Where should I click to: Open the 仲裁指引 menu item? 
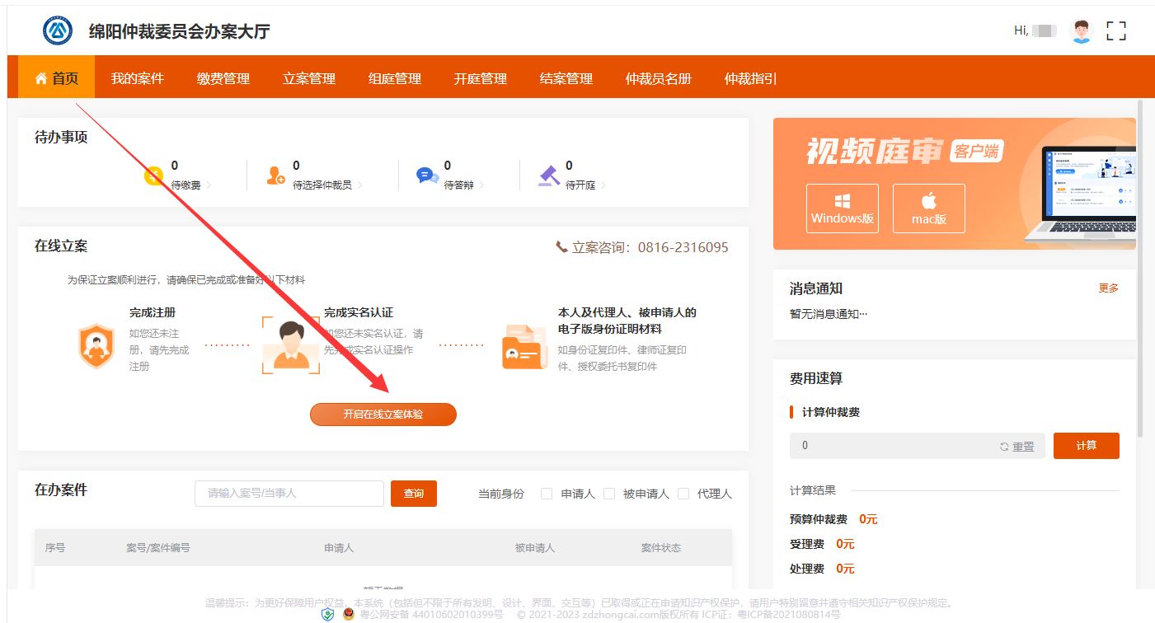pyautogui.click(x=750, y=77)
